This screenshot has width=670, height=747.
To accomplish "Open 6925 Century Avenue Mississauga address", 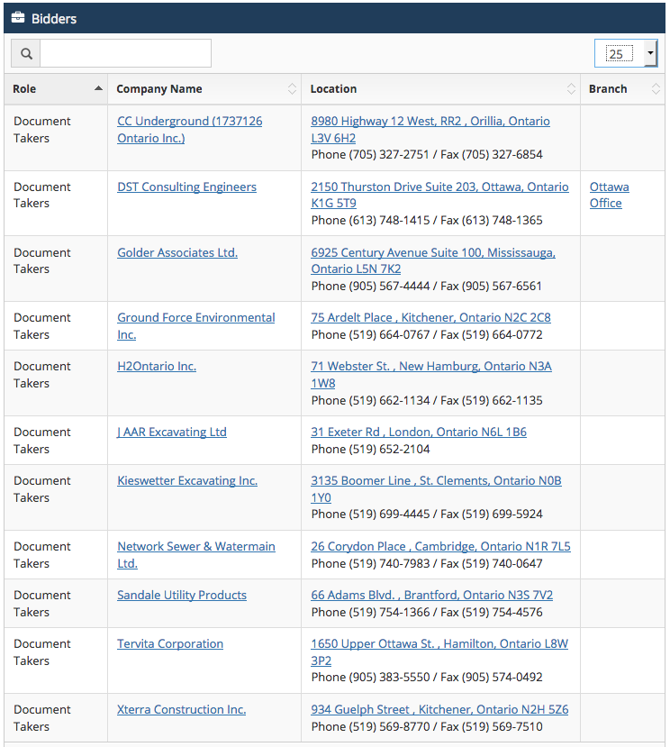I will click(433, 260).
